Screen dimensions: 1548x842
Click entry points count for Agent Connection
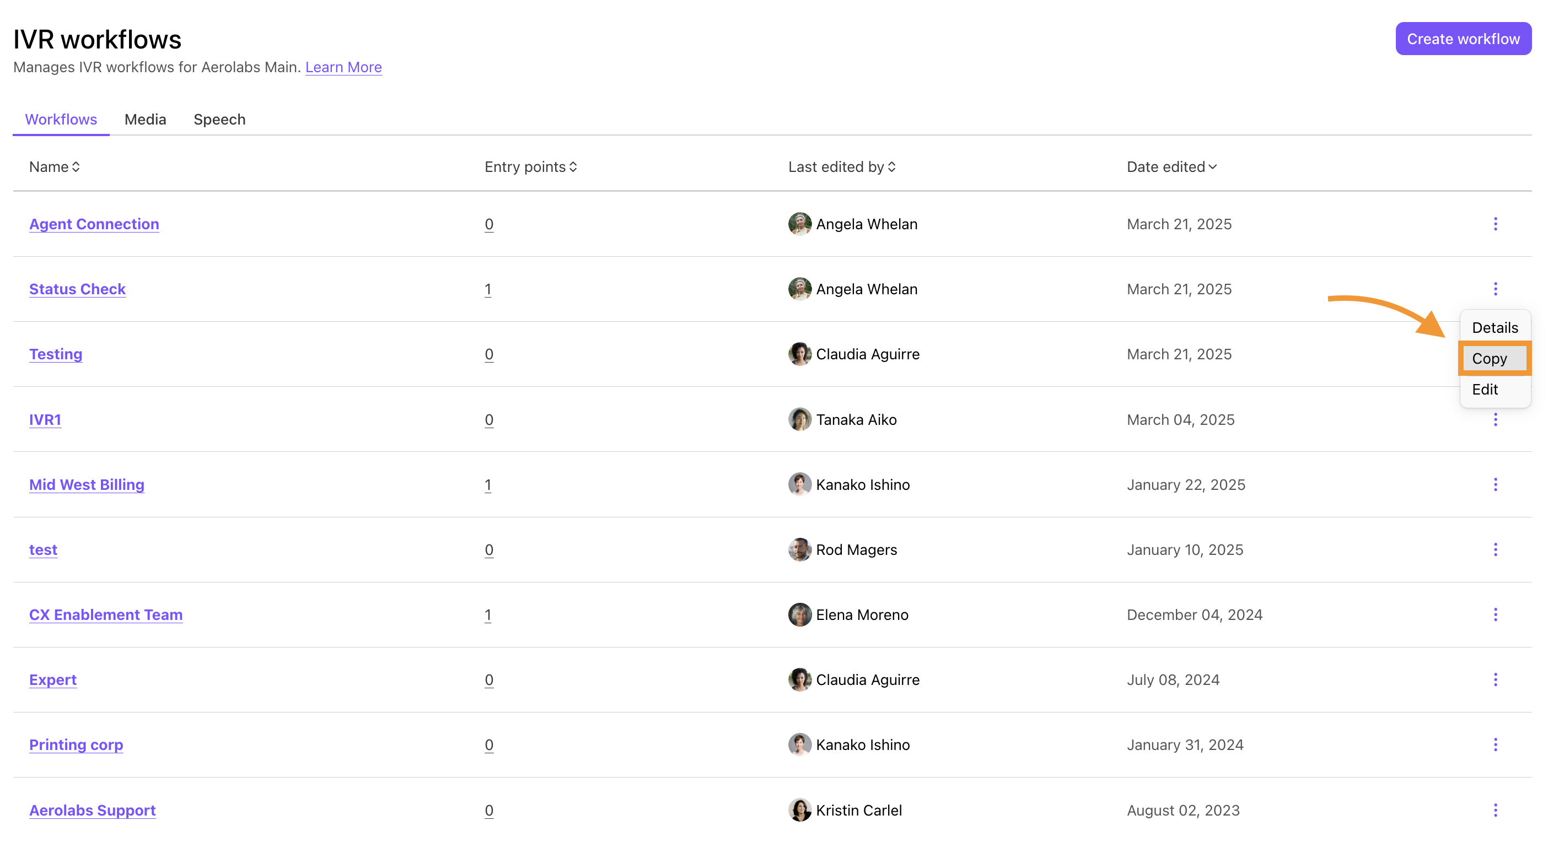click(x=489, y=224)
